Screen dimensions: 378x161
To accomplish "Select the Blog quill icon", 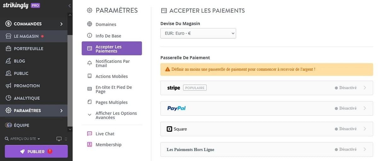I will (9, 61).
